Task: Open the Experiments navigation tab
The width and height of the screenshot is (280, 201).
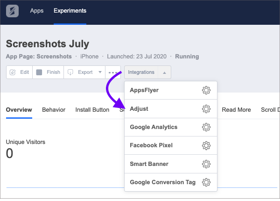Action: (70, 11)
